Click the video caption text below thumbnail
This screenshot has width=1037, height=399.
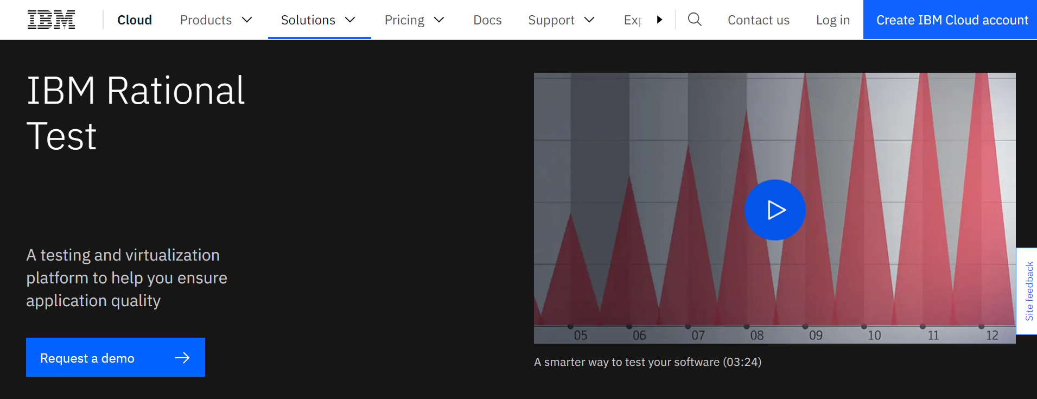point(647,362)
